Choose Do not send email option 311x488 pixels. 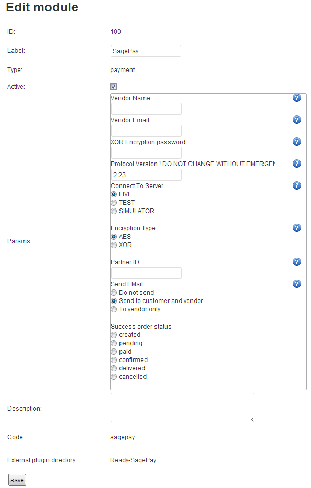114,293
